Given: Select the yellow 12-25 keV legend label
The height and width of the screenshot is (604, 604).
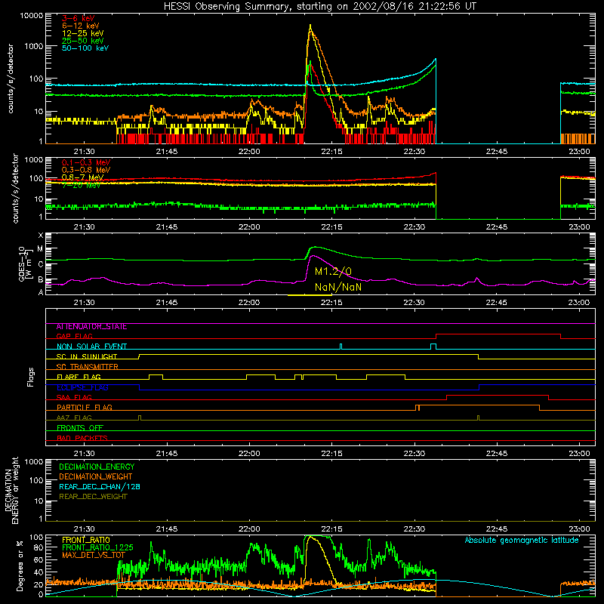Looking at the screenshot, I should click(82, 33).
